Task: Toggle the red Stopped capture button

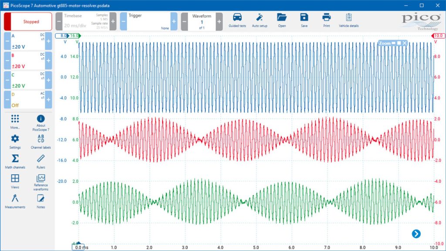Action: coord(28,22)
